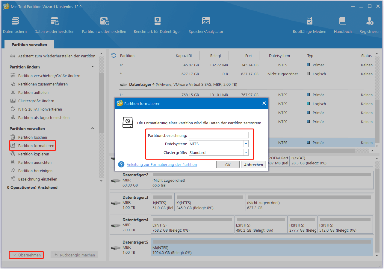Sort by the Typ column header
The height and width of the screenshot is (269, 384).
310,56
